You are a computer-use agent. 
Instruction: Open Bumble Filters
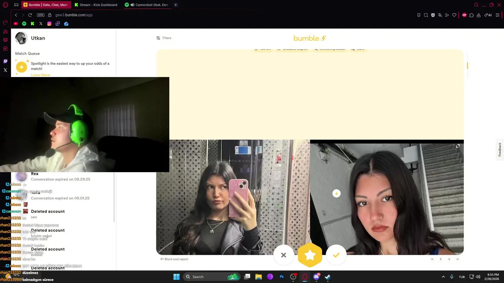(164, 38)
